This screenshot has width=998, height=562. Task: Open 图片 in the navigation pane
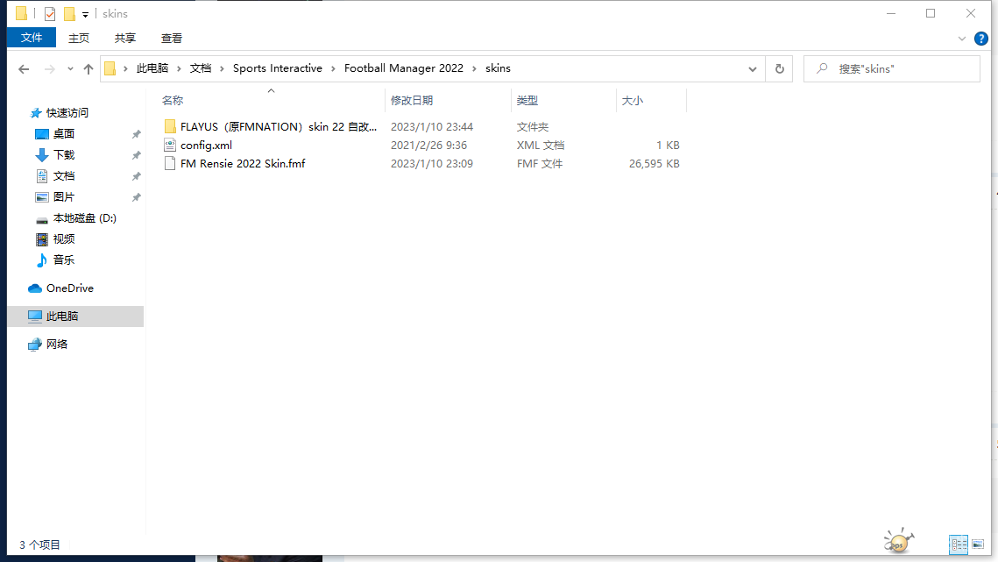64,197
